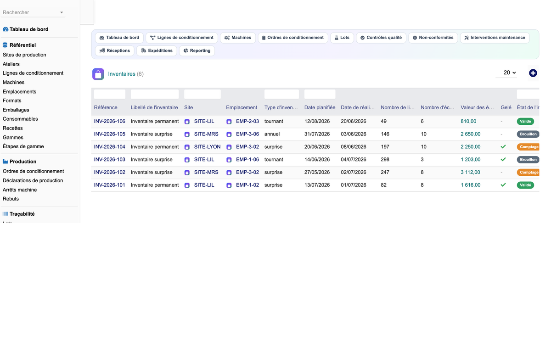Viewport: 551px width, 341px height.
Task: Sort by the Gelé column header
Action: pyautogui.click(x=506, y=107)
